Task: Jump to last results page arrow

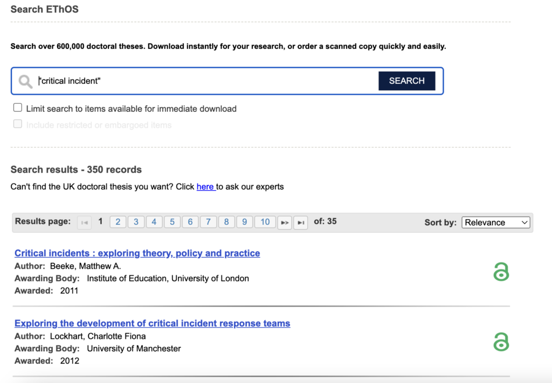Action: click(301, 222)
